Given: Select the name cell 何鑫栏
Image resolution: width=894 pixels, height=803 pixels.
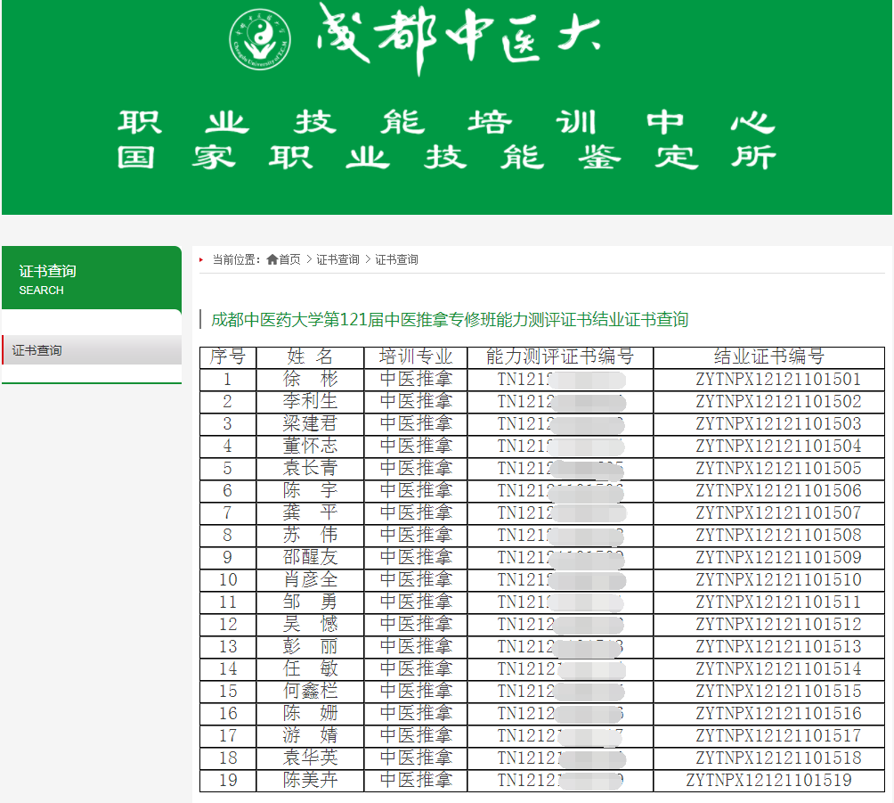Looking at the screenshot, I should click(310, 691).
